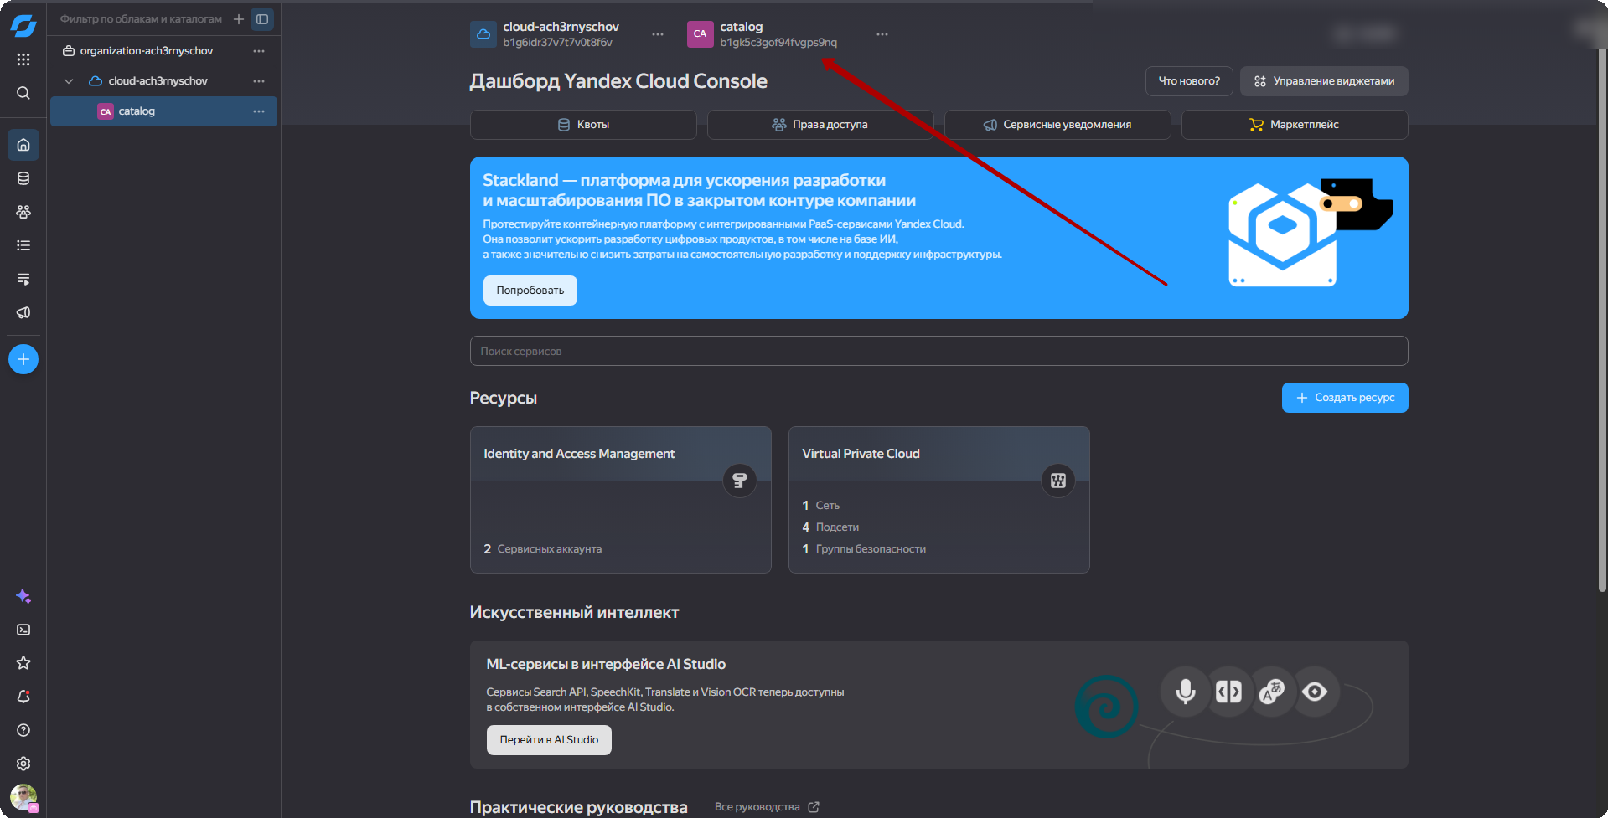
Task: Click the SpeechKit microphone icon
Action: 1185,692
